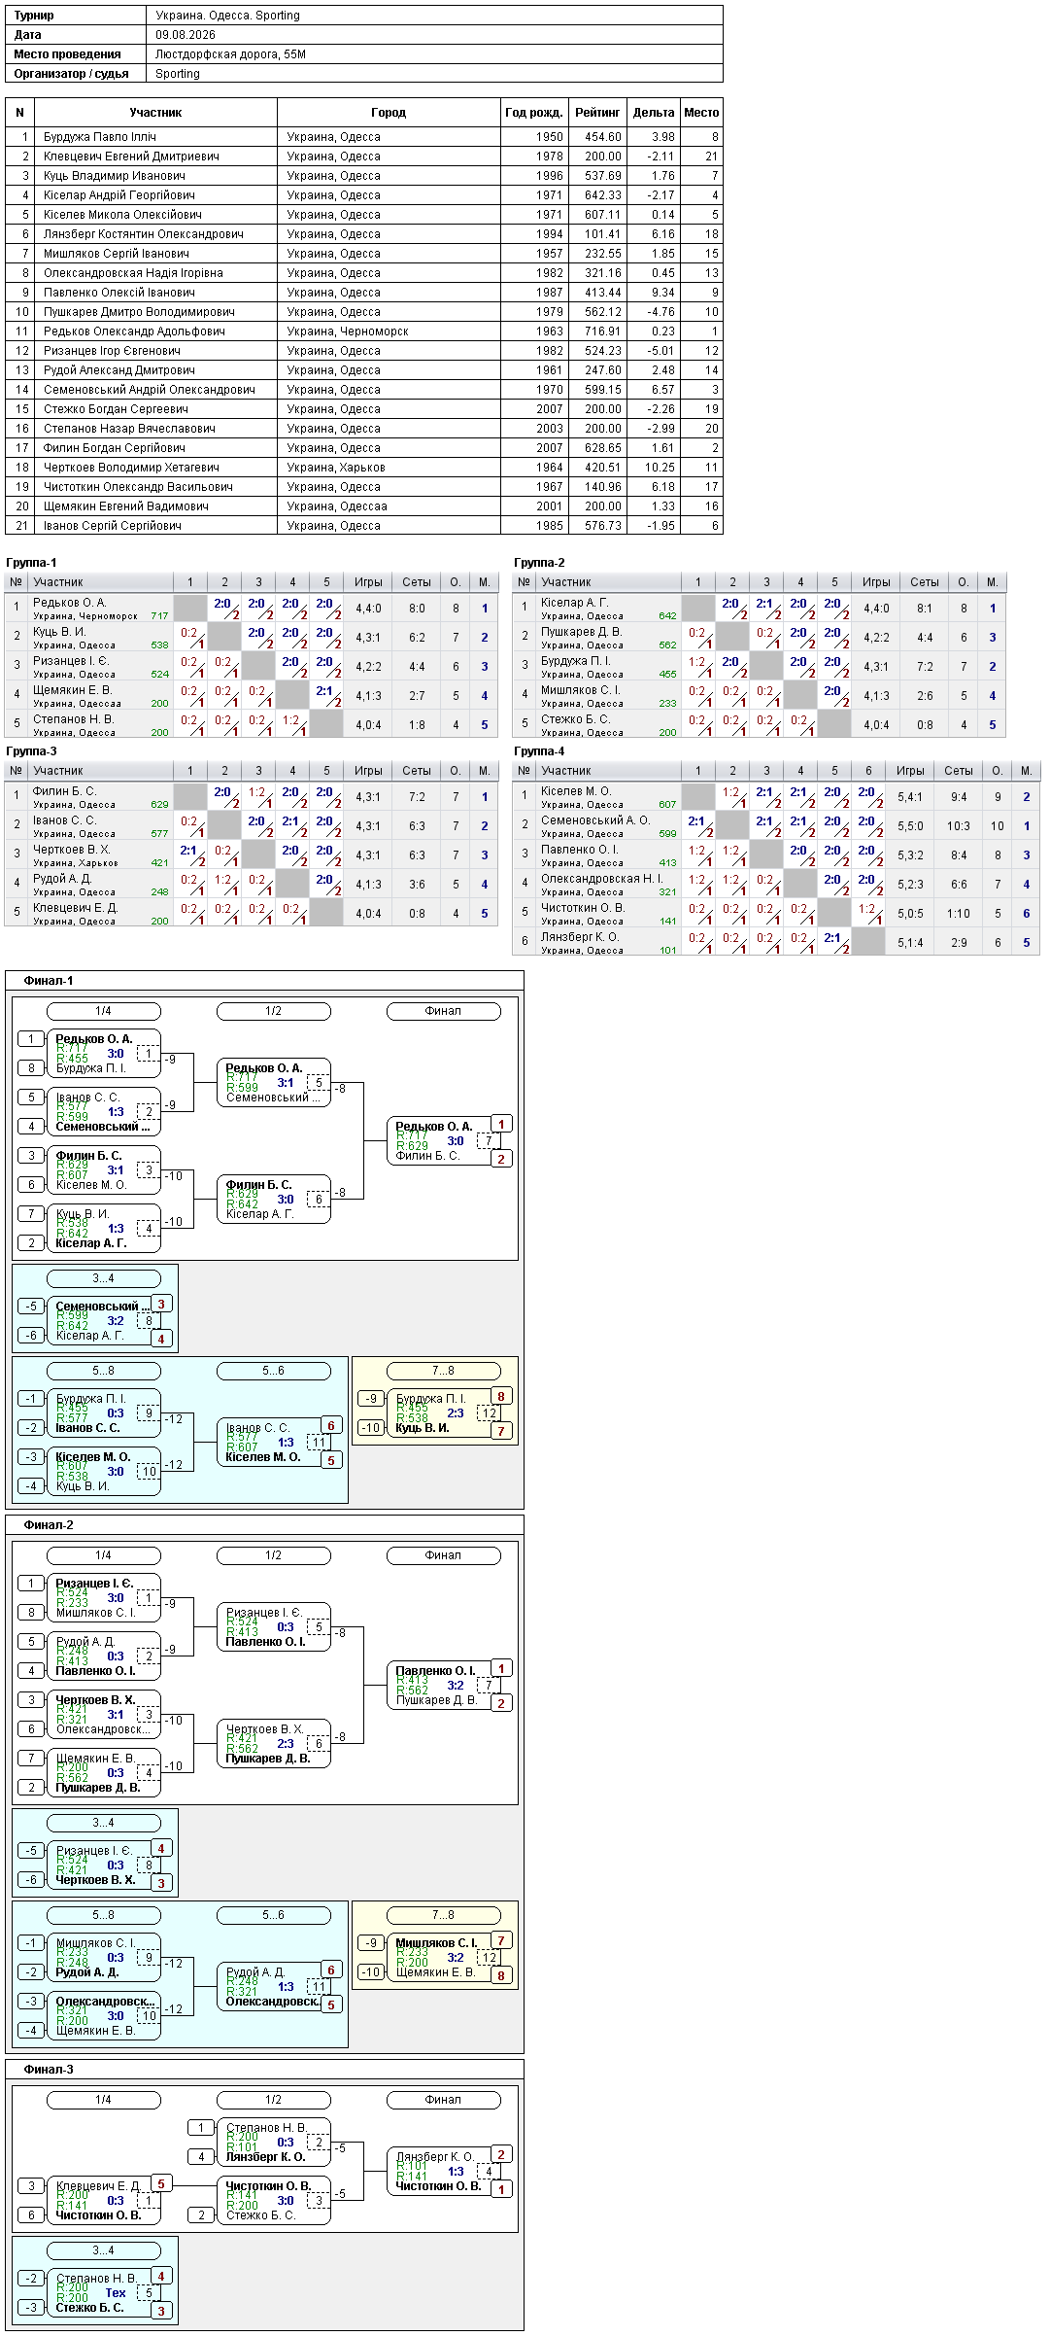Image resolution: width=1050 pixels, height=2336 pixels.
Task: Select row of Клевцевич Евгений Дмитриевич
Action: pyautogui.click(x=364, y=157)
